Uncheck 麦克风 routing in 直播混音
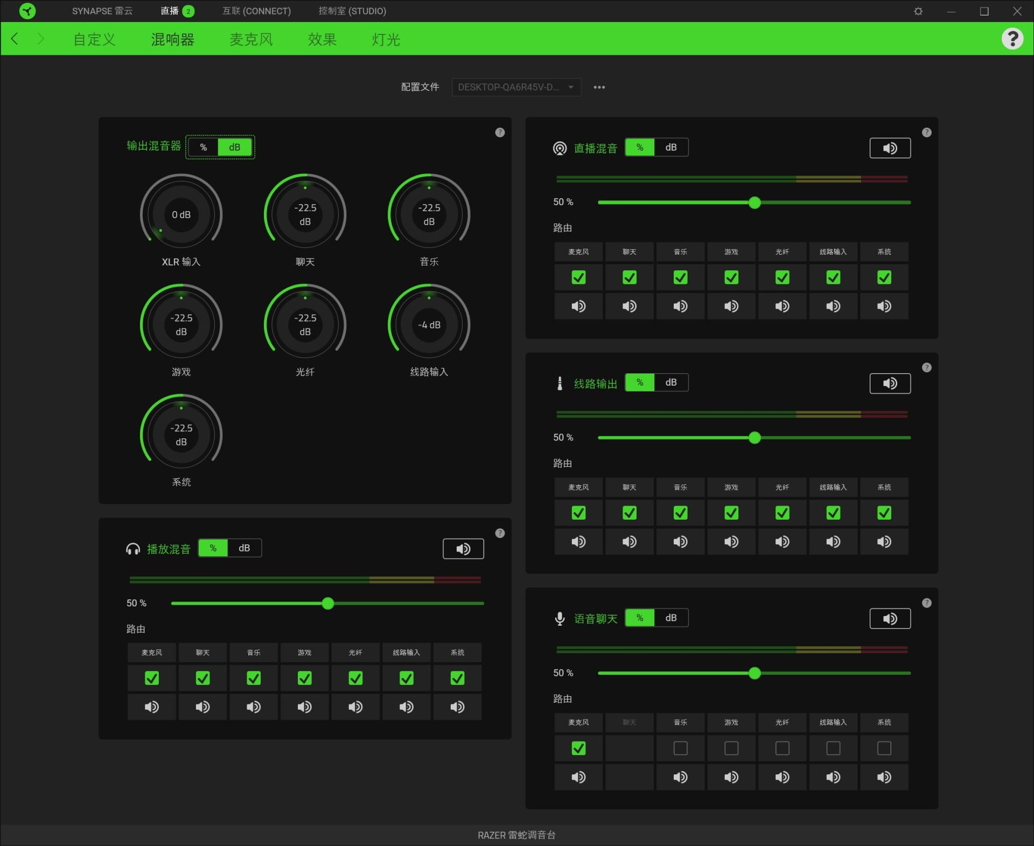This screenshot has height=846, width=1034. point(578,278)
